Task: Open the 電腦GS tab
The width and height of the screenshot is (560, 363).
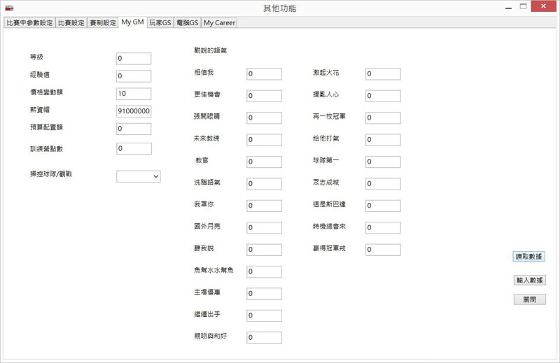Action: [187, 22]
